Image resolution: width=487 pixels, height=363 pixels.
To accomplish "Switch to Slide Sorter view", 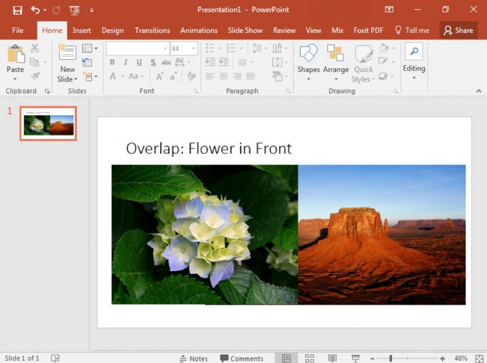I will point(309,358).
